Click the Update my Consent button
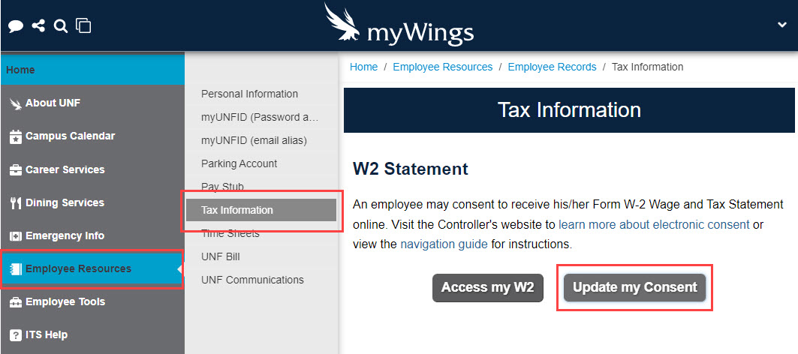Image resolution: width=798 pixels, height=354 pixels. 634,287
